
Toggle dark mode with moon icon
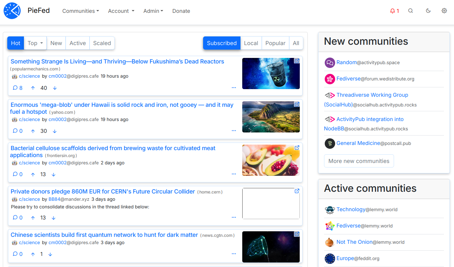428,11
